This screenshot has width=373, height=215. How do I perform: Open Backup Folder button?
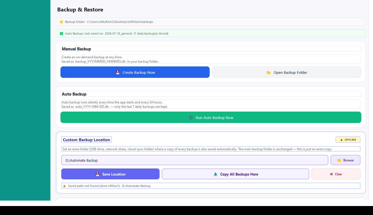click(x=287, y=72)
